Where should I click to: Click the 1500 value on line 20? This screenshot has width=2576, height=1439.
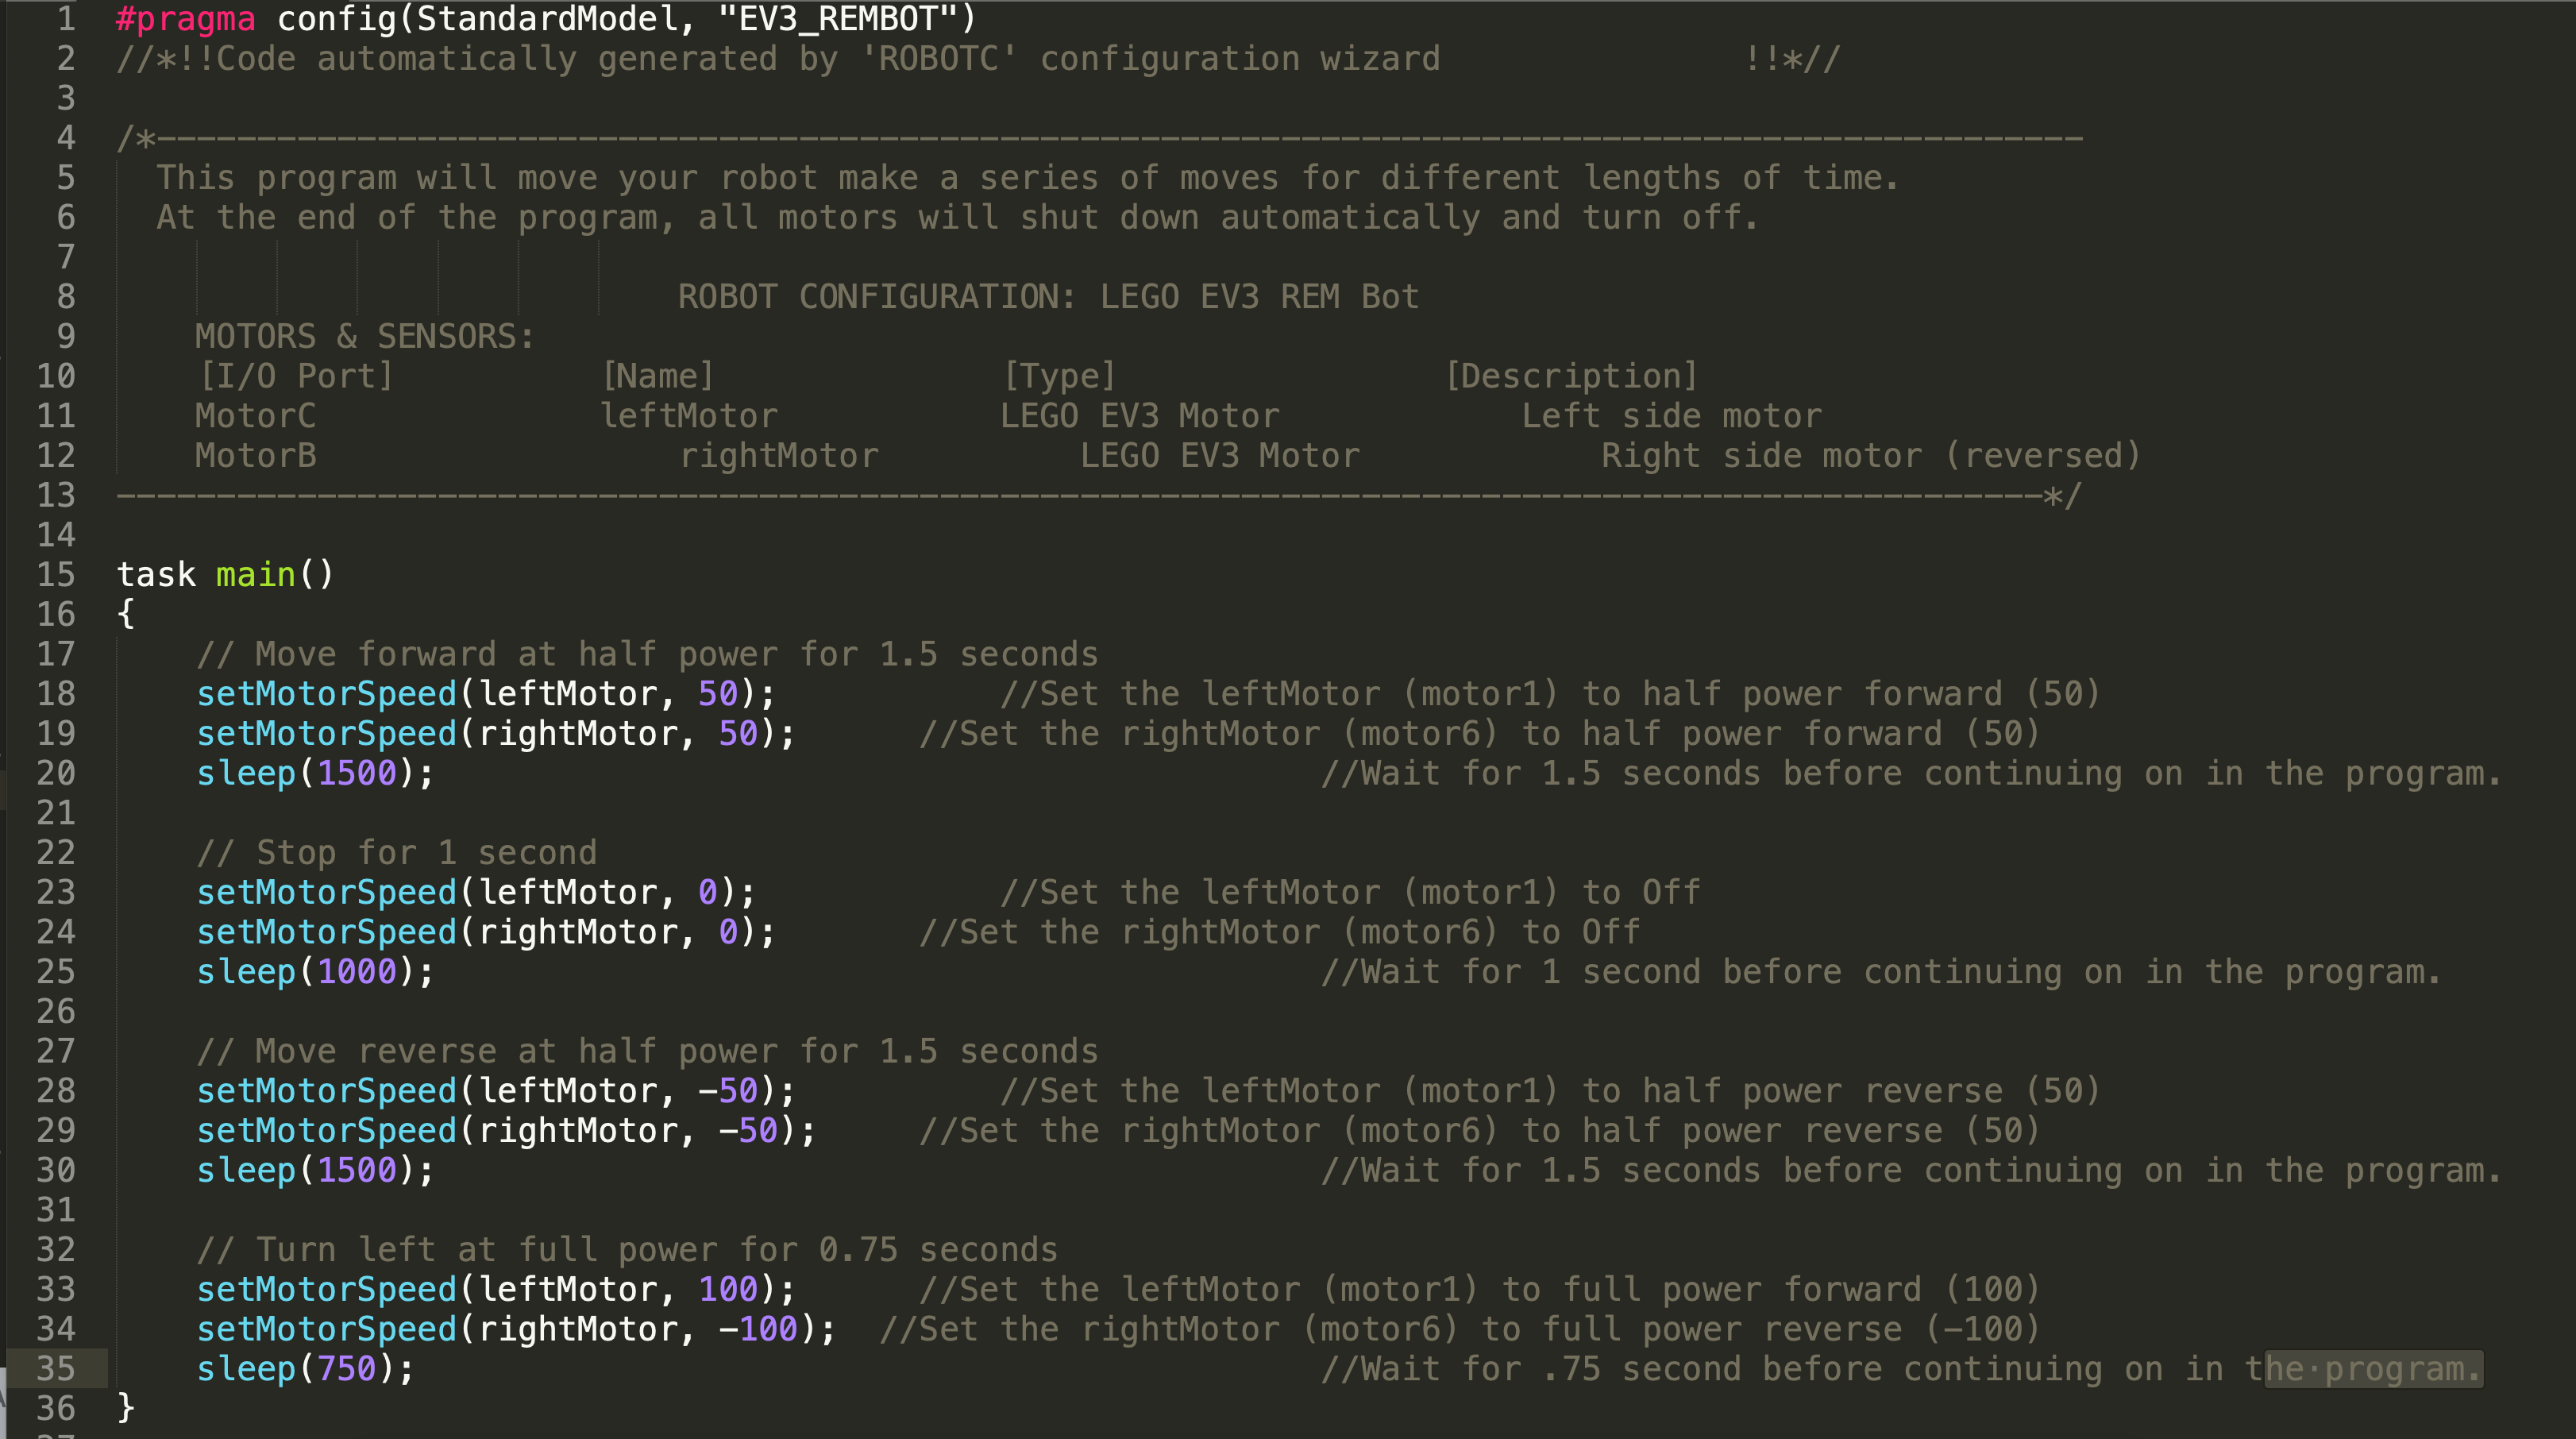(357, 773)
